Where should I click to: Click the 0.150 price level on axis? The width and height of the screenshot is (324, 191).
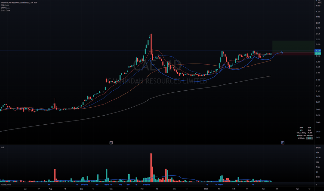(318, 80)
